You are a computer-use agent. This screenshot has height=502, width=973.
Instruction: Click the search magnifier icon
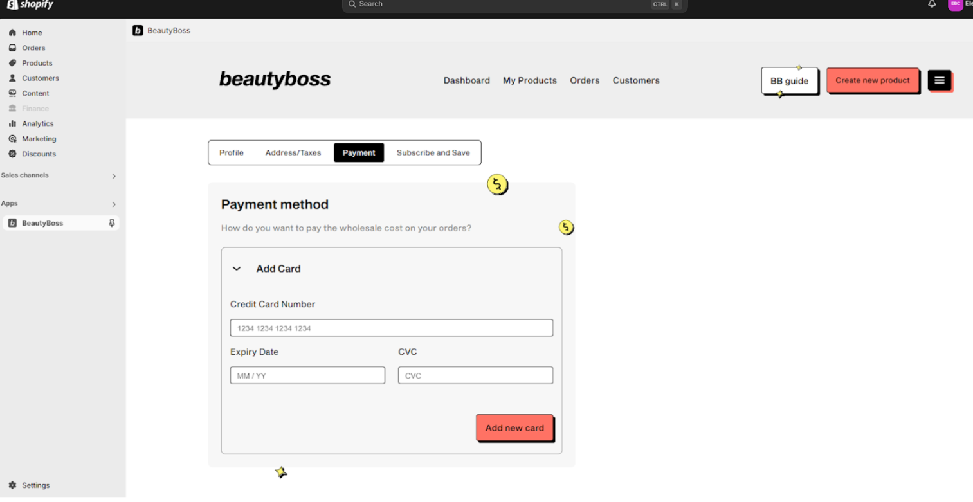point(352,4)
